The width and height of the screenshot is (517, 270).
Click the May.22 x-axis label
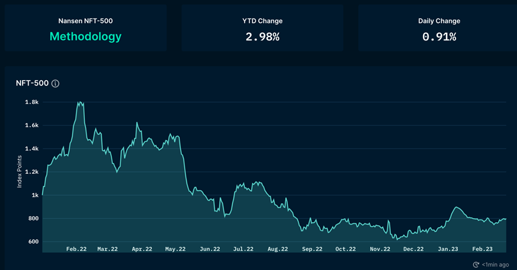175,249
